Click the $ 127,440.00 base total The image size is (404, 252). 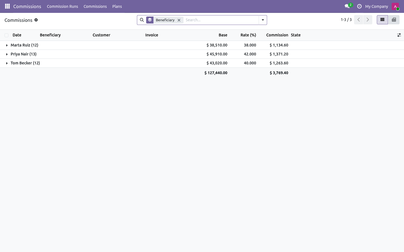coord(216,73)
